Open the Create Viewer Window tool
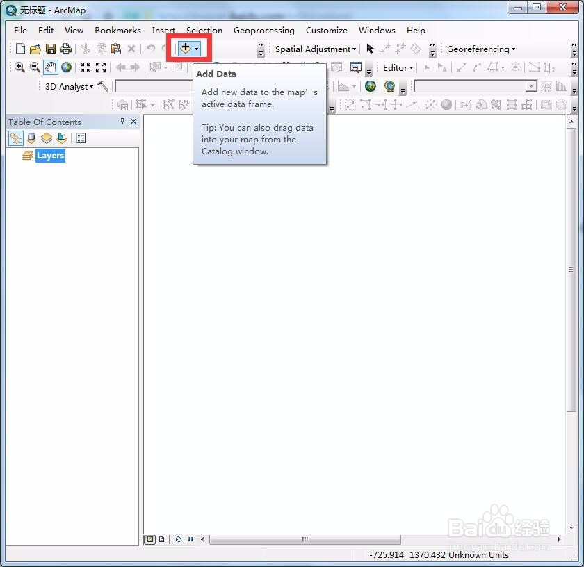 pos(356,67)
